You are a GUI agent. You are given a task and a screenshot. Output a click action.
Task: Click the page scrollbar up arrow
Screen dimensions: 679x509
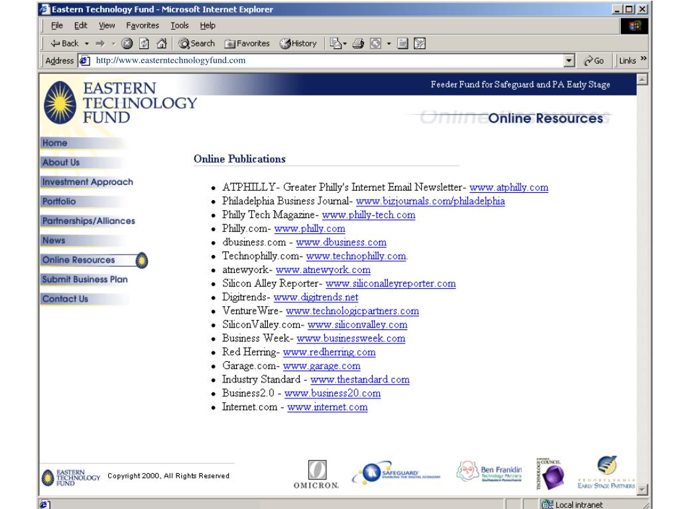642,79
